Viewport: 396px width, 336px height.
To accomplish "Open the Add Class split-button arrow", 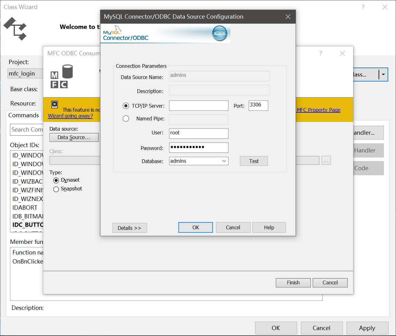I will point(383,74).
